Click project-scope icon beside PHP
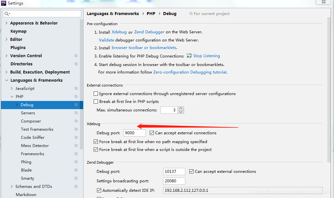Screen dimensions: 334x198 click(x=76, y=97)
